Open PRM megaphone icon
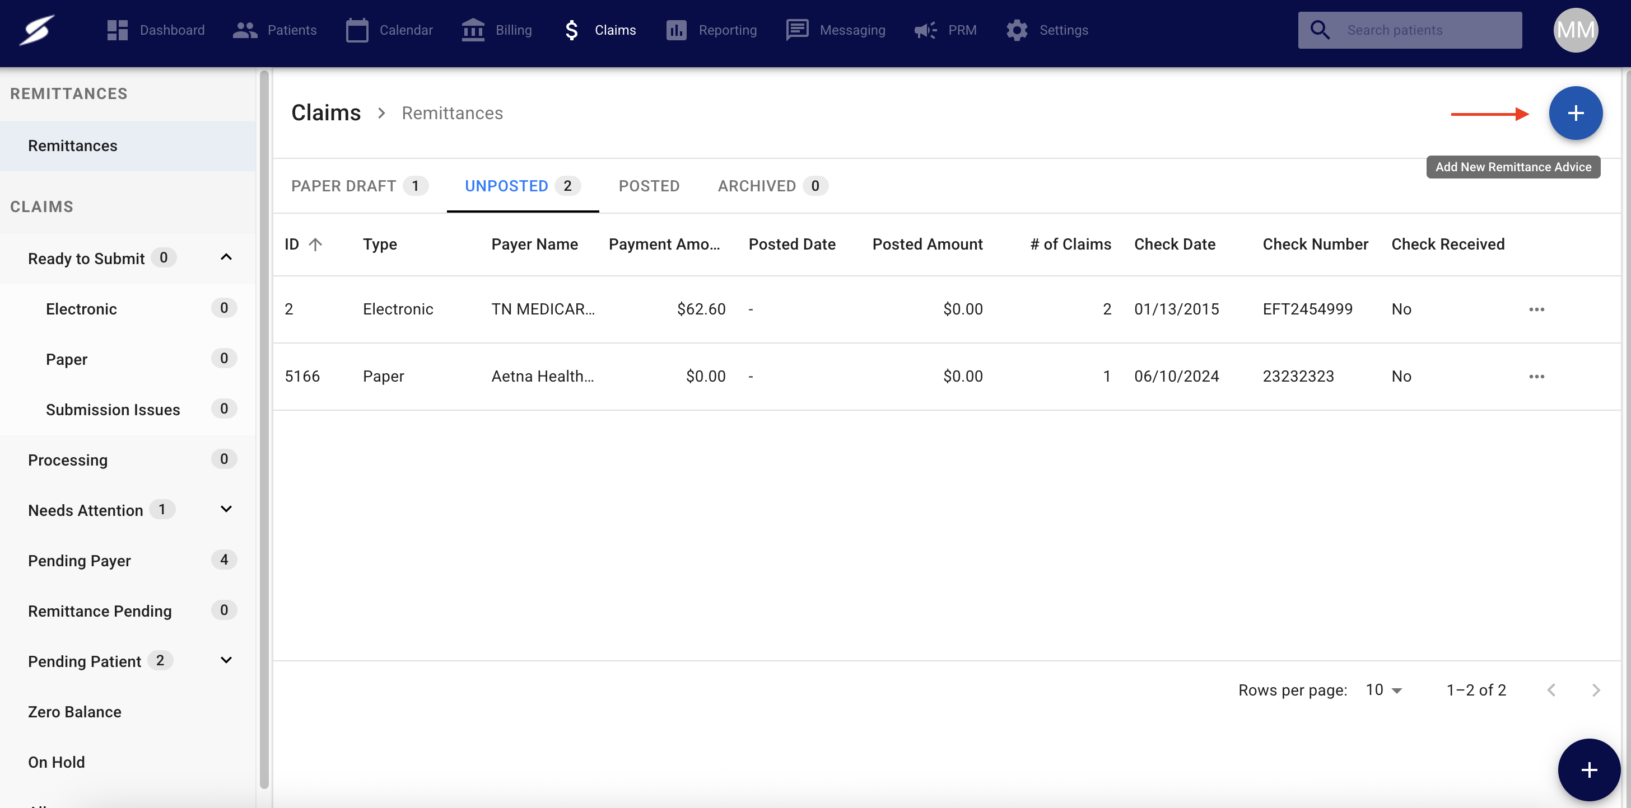 (926, 30)
